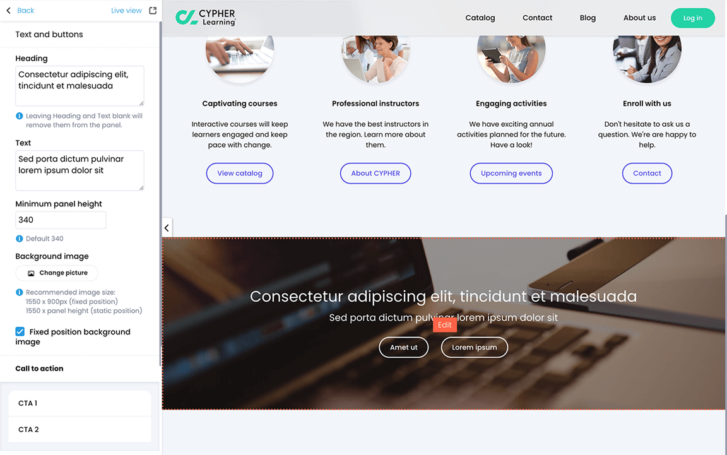Click the Log in button

(693, 18)
